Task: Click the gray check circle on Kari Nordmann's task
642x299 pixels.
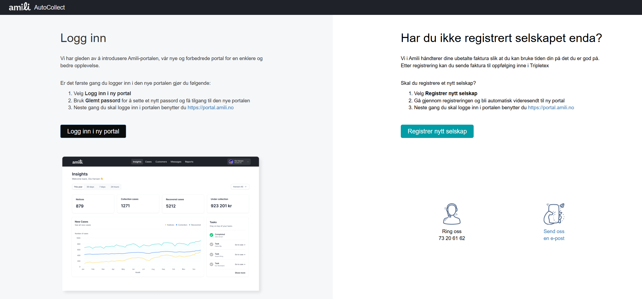Action: point(211,264)
